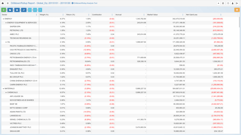This screenshot has height=135, width=241.
Task: Collapse the CHEMICALS group row
Action: pos(6,92)
